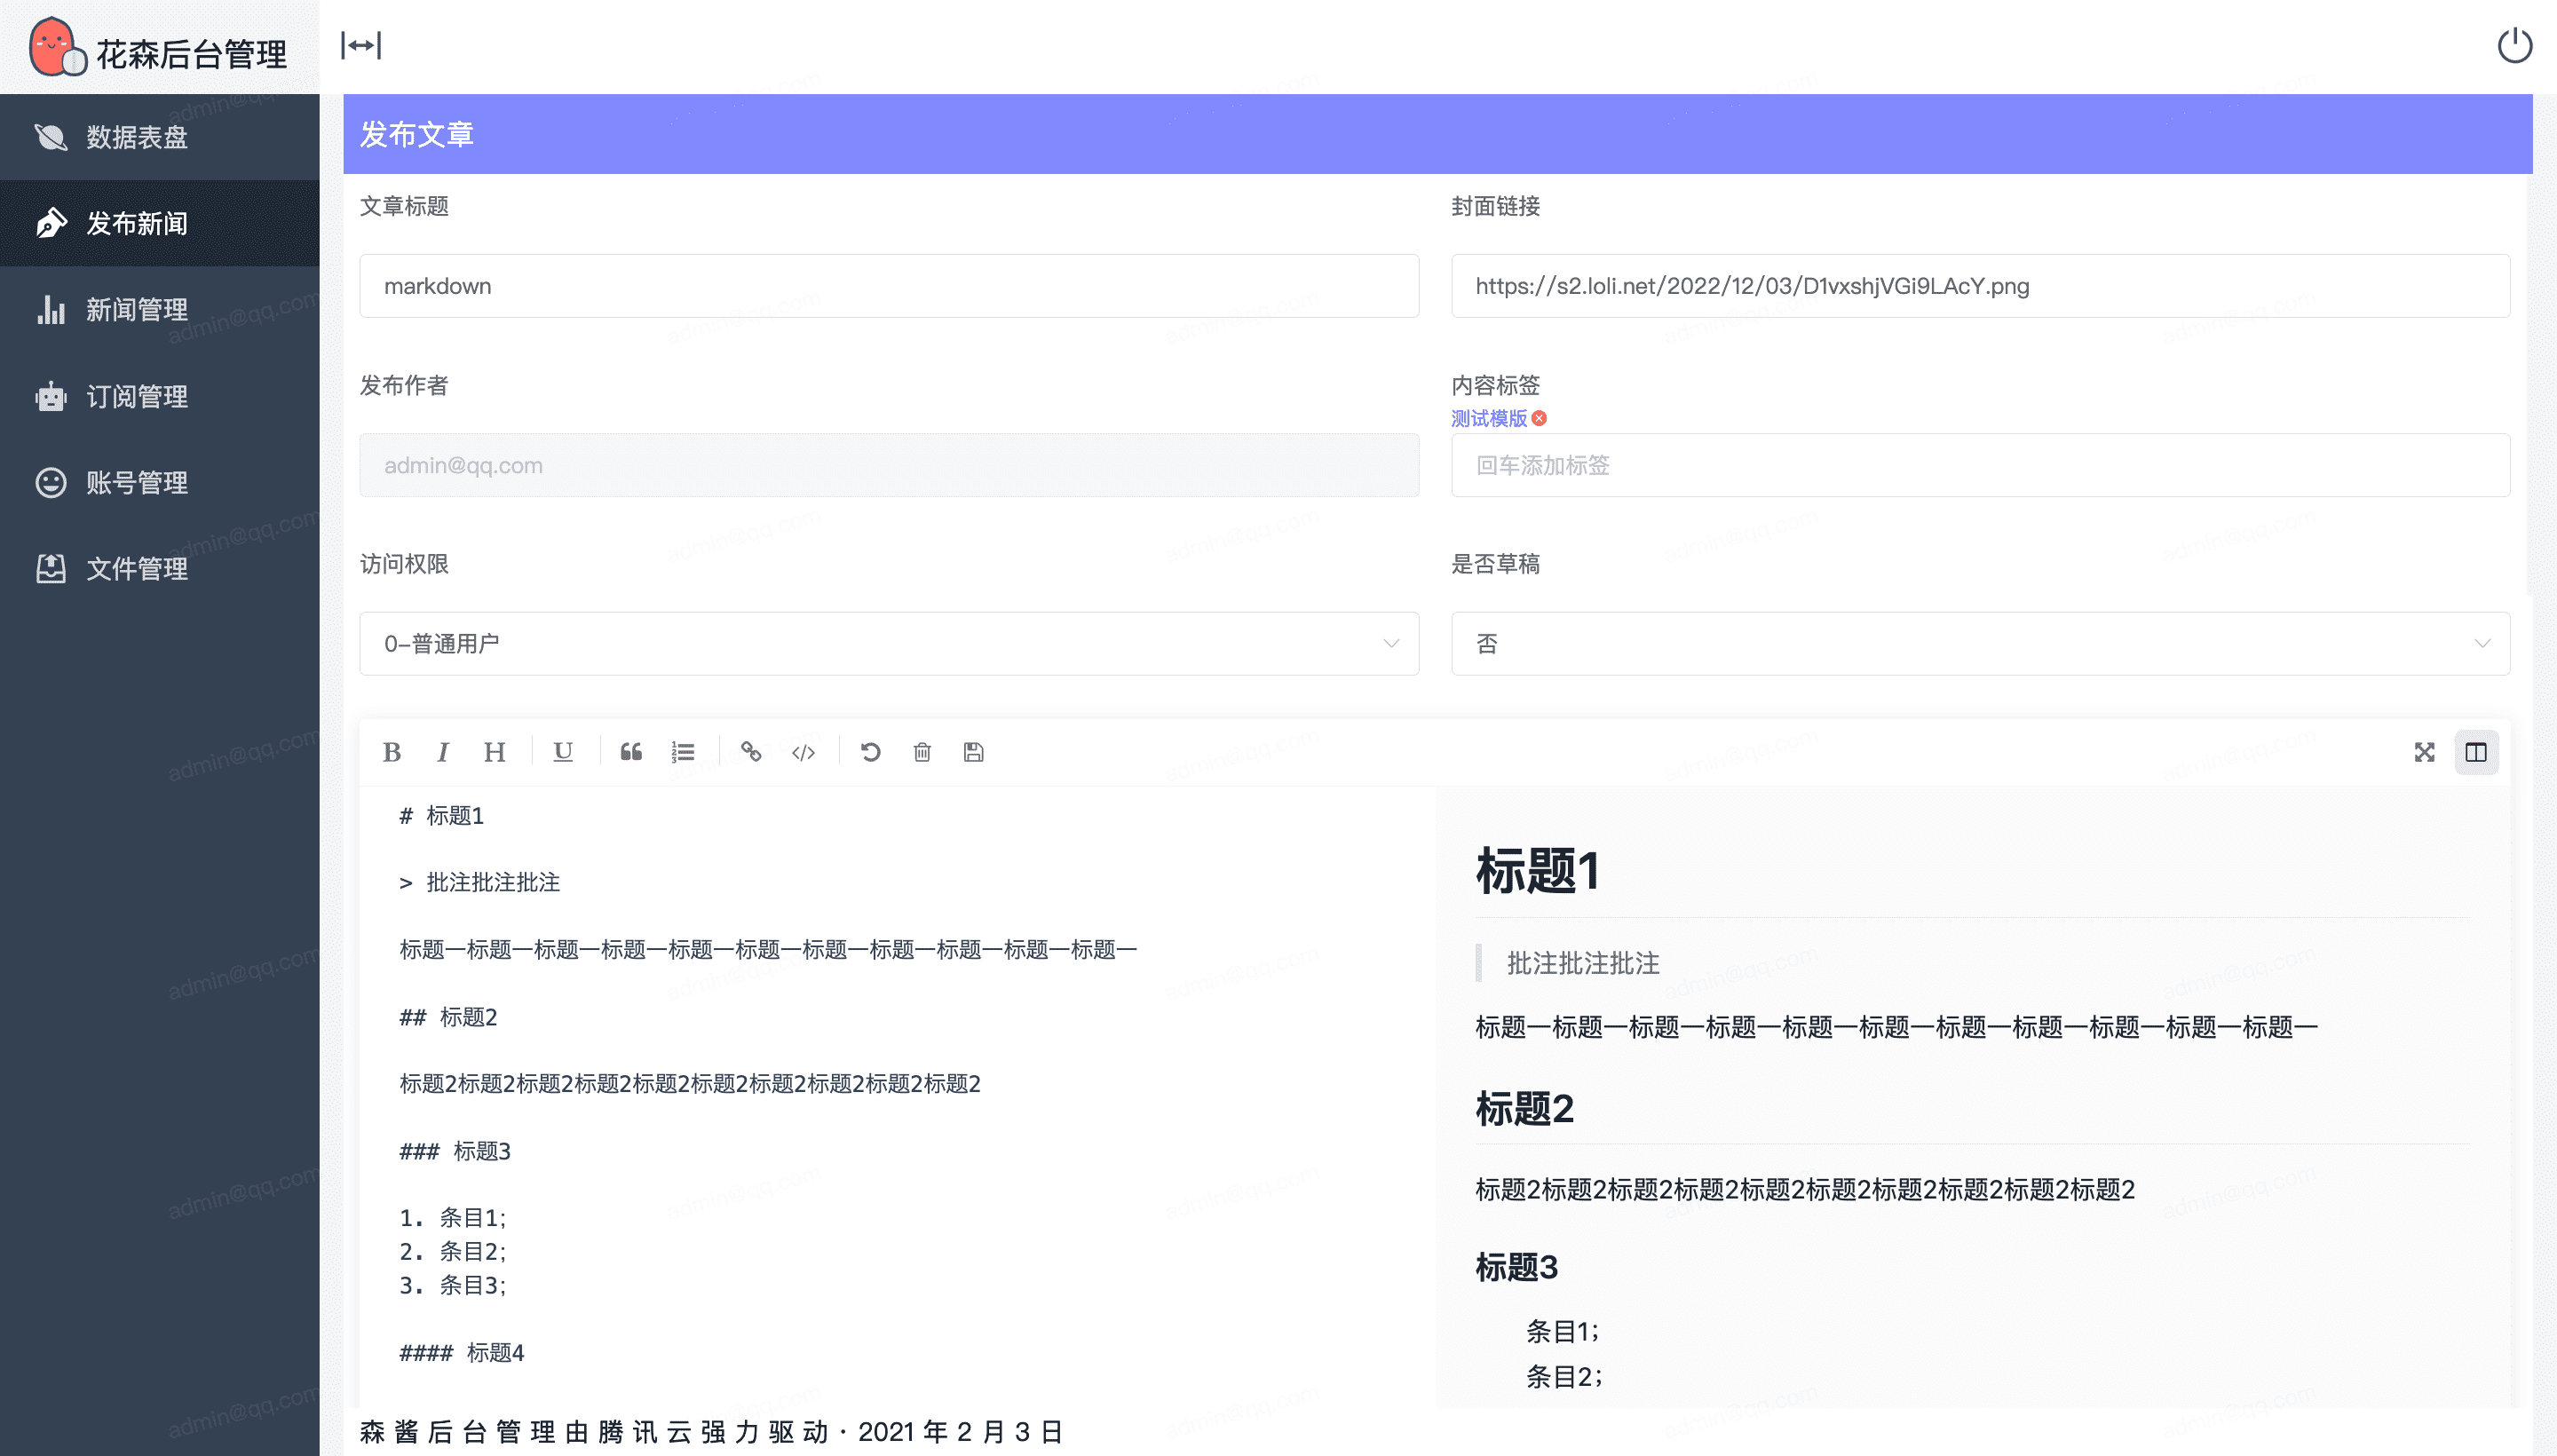Image resolution: width=2557 pixels, height=1456 pixels.
Task: Go to 文件管理 sidebar item
Action: pyautogui.click(x=137, y=569)
